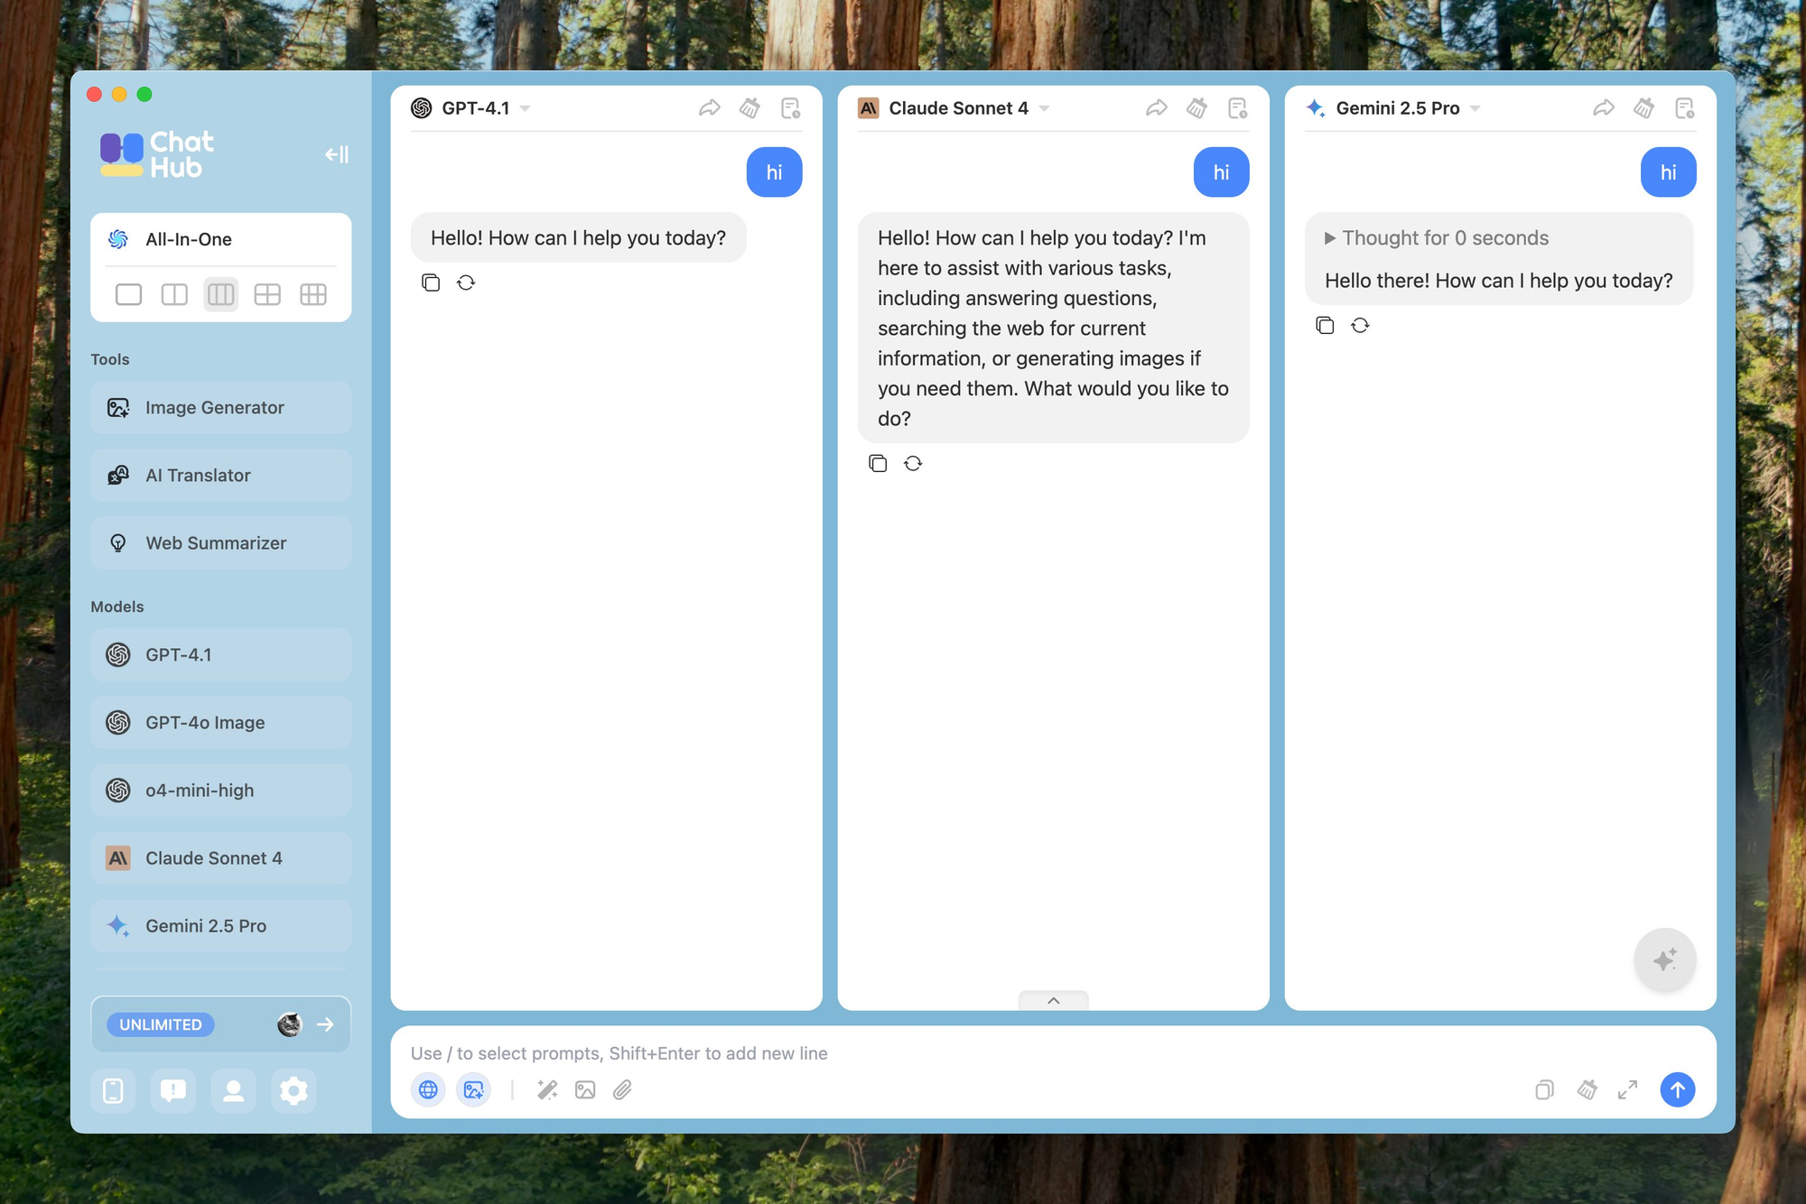Open the magic wand prompt tool
The image size is (1806, 1204).
click(x=547, y=1089)
